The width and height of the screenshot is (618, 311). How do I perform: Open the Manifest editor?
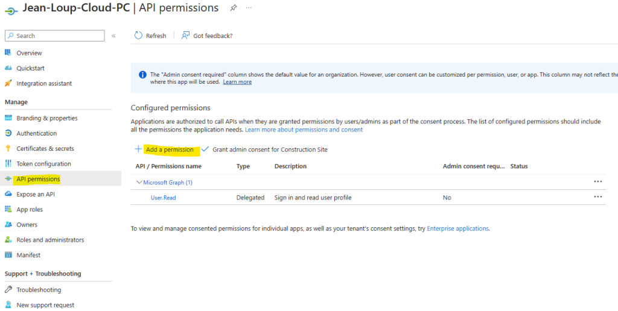(28, 255)
